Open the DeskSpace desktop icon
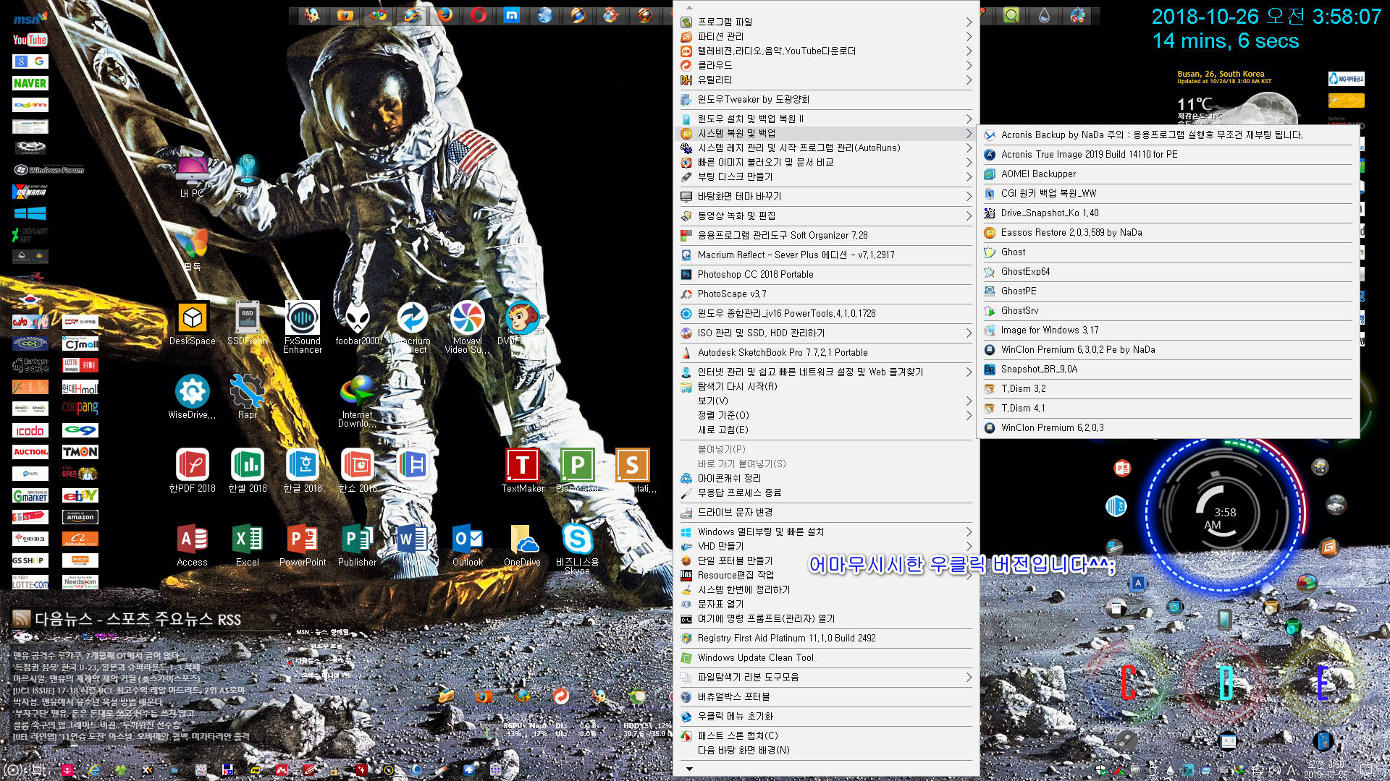The image size is (1390, 781). click(x=193, y=323)
